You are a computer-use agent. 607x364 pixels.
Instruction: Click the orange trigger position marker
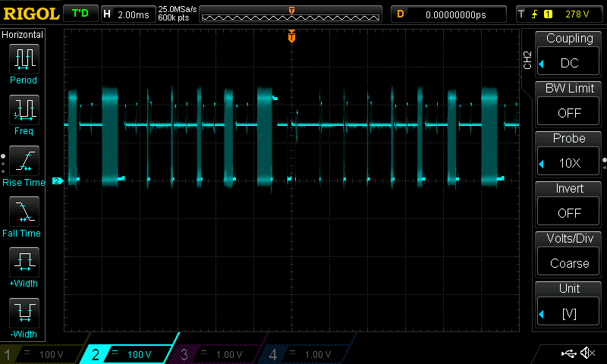click(291, 36)
